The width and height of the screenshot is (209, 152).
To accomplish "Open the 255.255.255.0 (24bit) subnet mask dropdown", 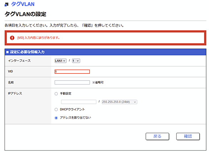I will point(119,102).
